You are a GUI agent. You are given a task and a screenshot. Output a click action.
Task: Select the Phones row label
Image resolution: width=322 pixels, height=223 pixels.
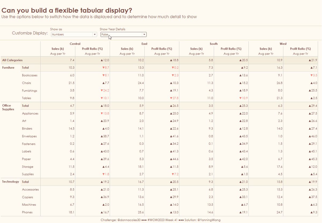click(27, 212)
